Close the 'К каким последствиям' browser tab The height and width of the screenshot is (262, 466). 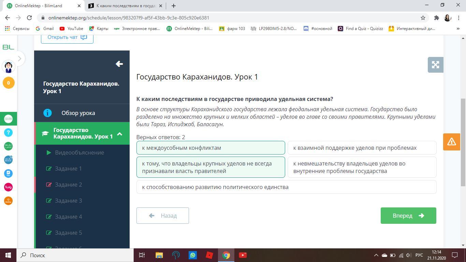161,6
